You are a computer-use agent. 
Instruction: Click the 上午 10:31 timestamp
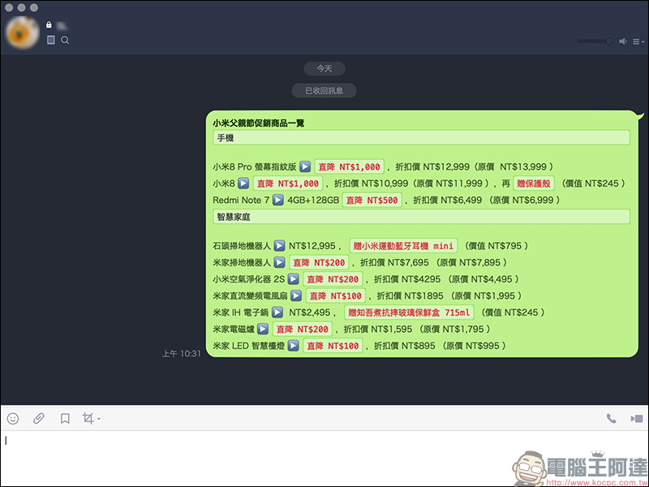click(x=181, y=354)
